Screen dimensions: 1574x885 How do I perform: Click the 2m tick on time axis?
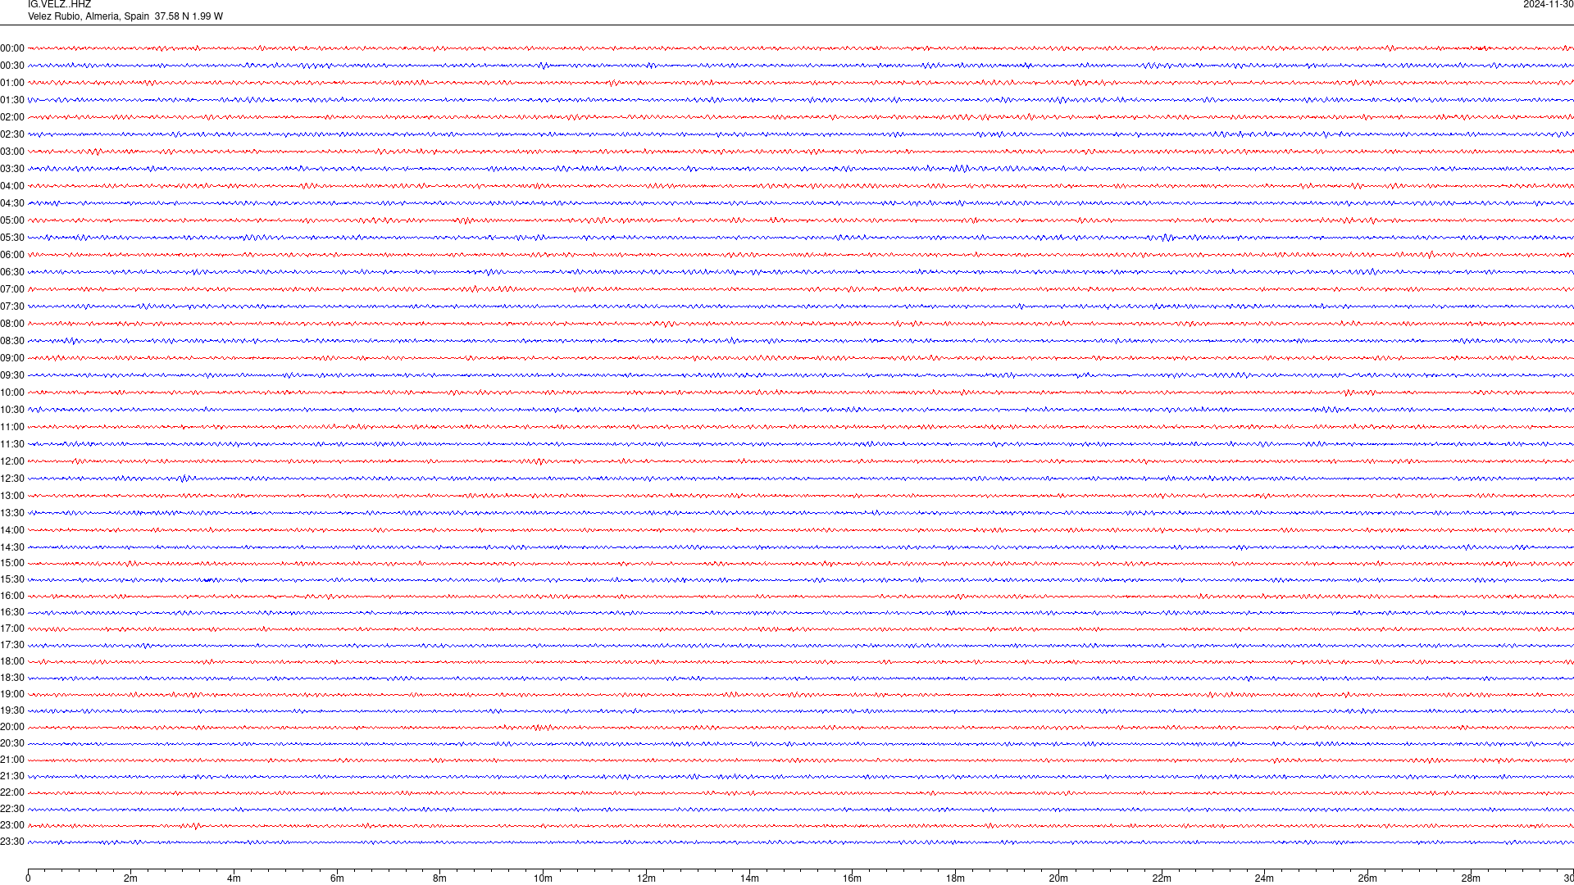[x=131, y=878]
